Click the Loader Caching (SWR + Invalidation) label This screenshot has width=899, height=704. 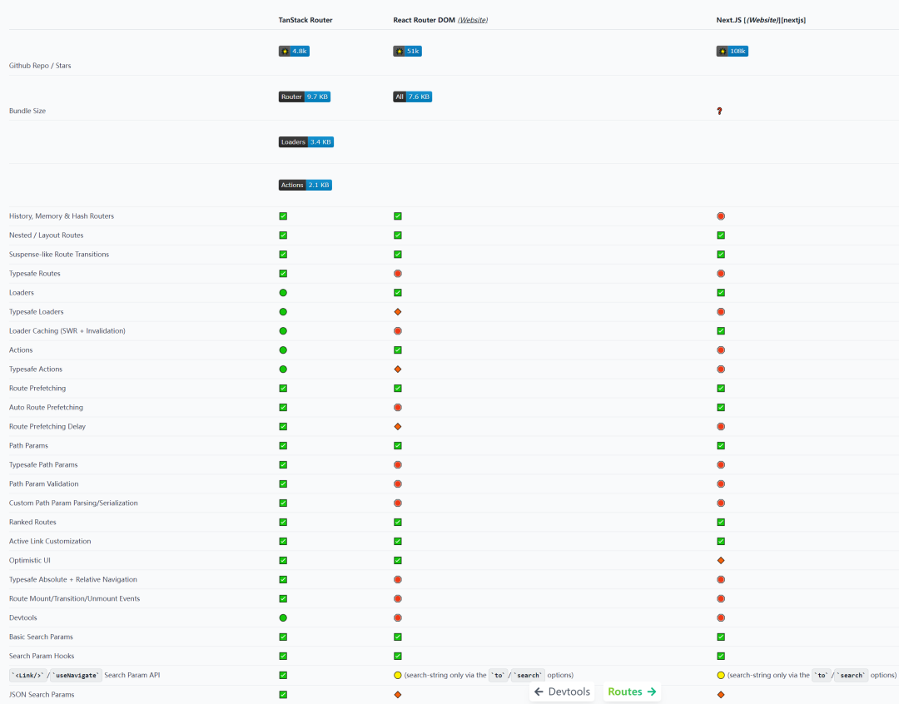click(x=67, y=331)
